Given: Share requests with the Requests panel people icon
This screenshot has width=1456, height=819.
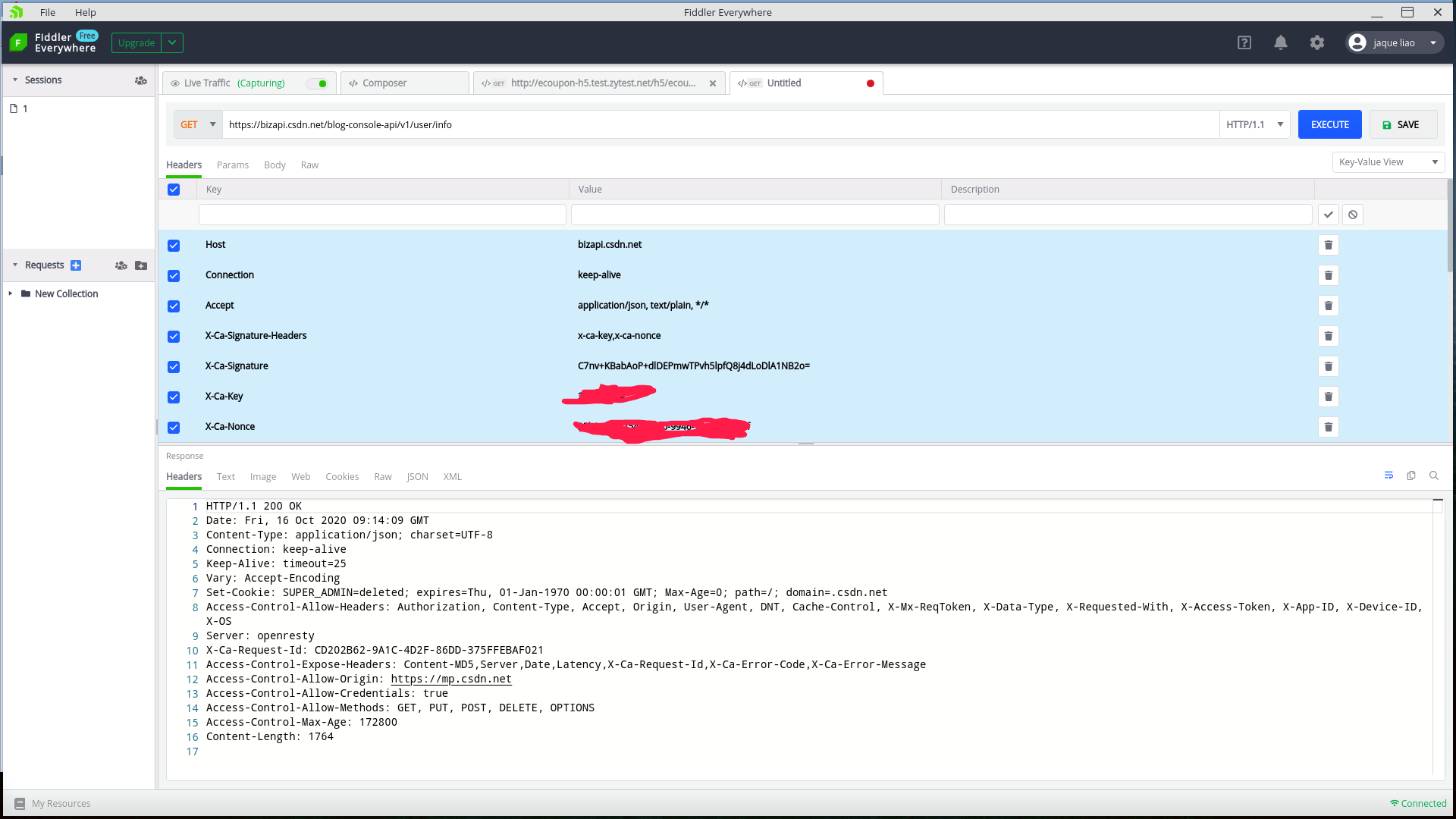Looking at the screenshot, I should point(121,265).
